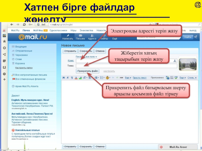Open history clock in the browser sidebar
This screenshot has width=202, height=151.
click(4, 74)
